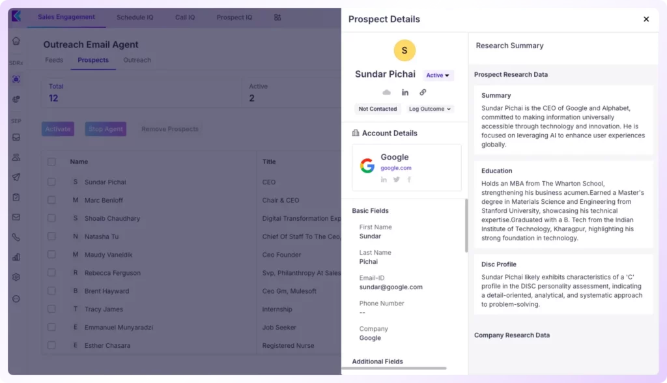Open the google.com link
The image size is (667, 383).
(x=396, y=168)
